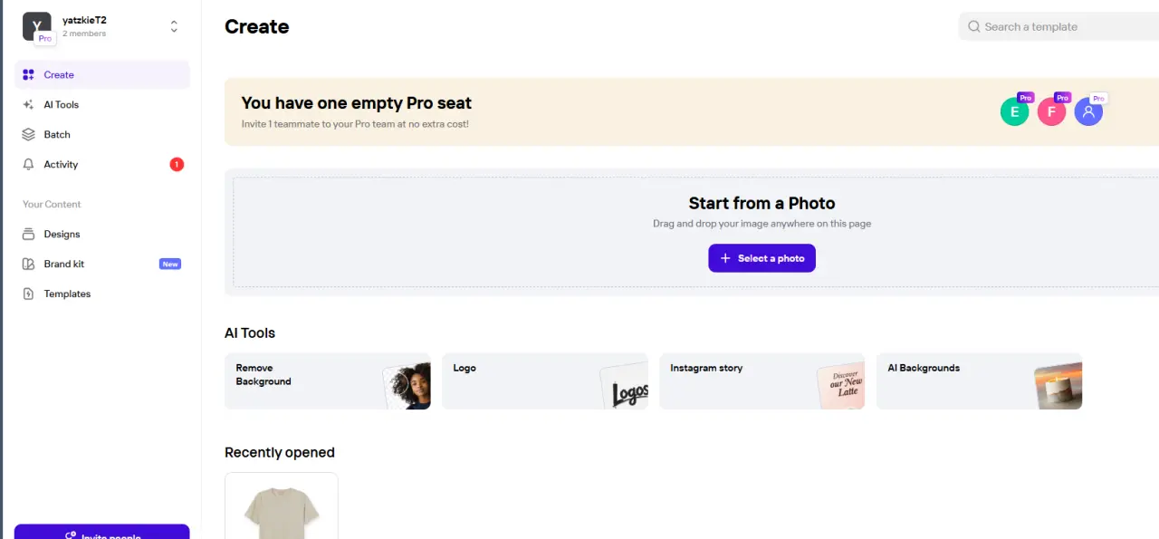Choose the Instagram story tool card

(761, 381)
